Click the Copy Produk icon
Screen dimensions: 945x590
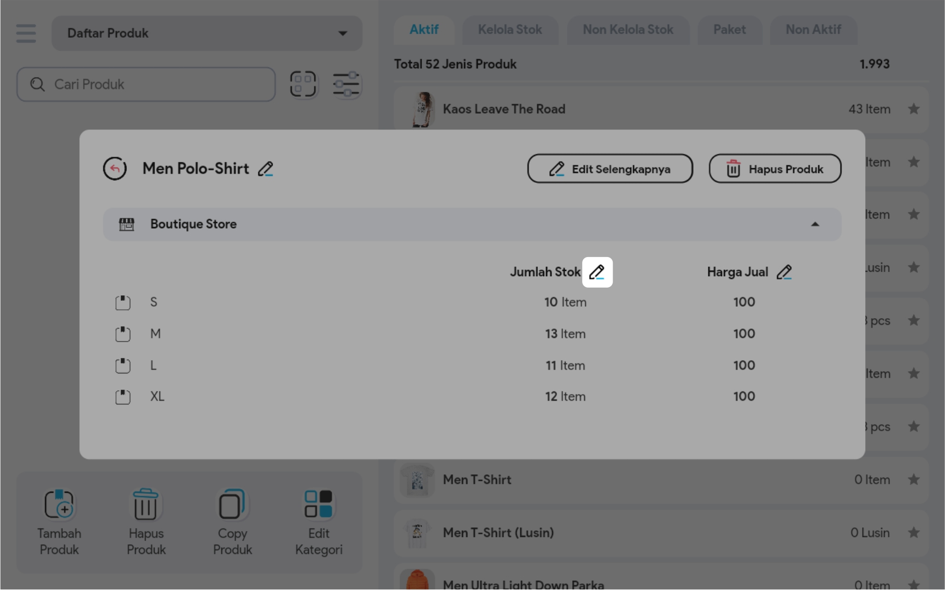[232, 504]
